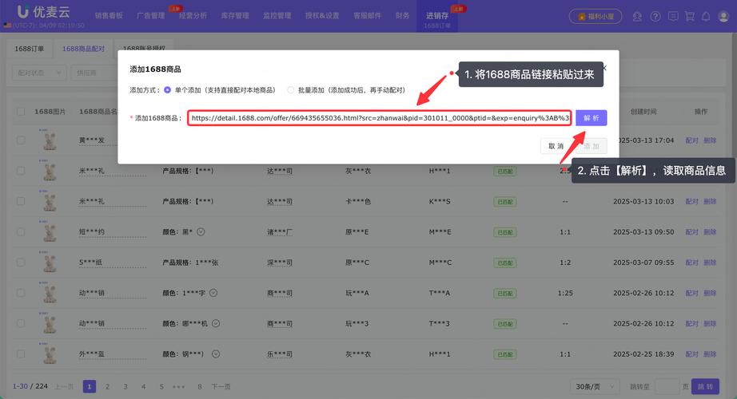Open the messages icon in header
Viewport: 737px width, 399px height.
click(673, 17)
